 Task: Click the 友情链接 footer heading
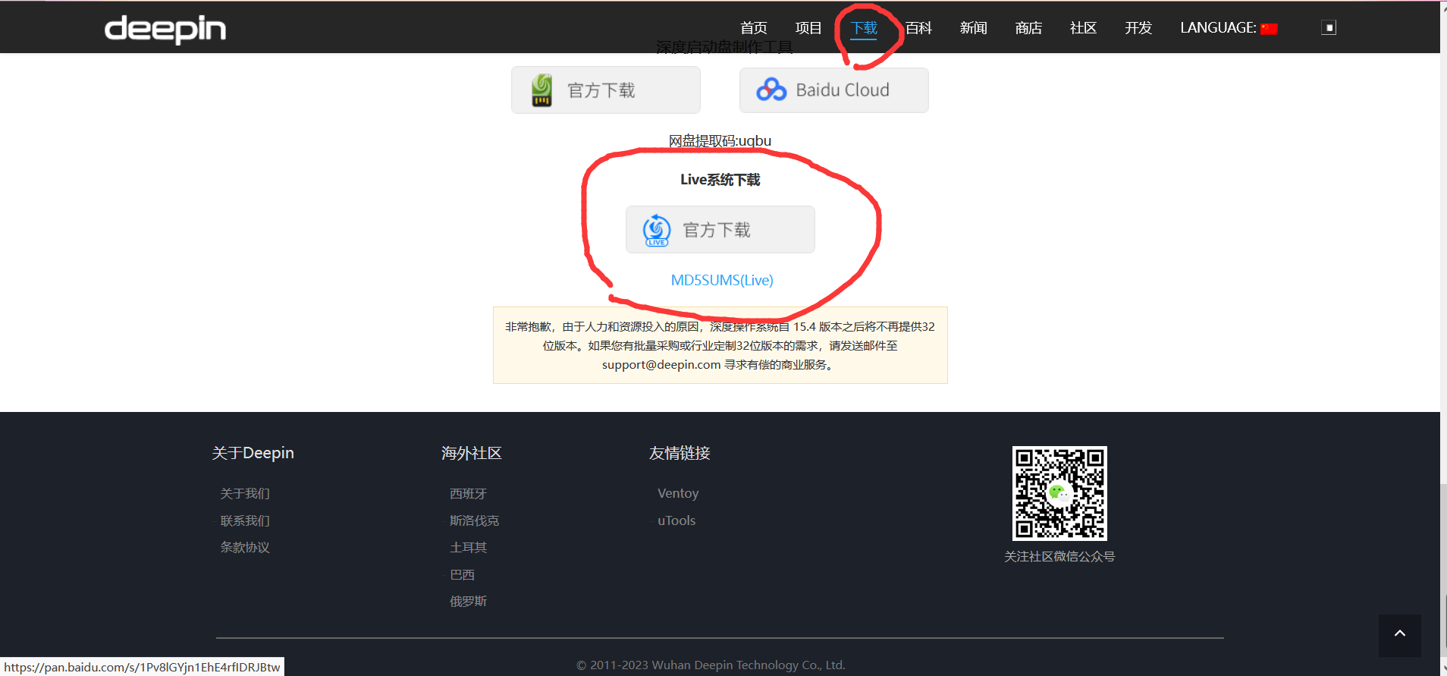click(x=680, y=453)
